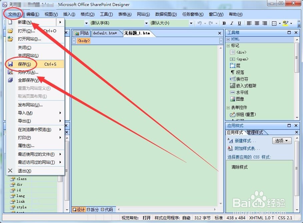This screenshot has height=223, width=303.
Task: Insert 按钮(重置) reset button control
Action: point(243,114)
